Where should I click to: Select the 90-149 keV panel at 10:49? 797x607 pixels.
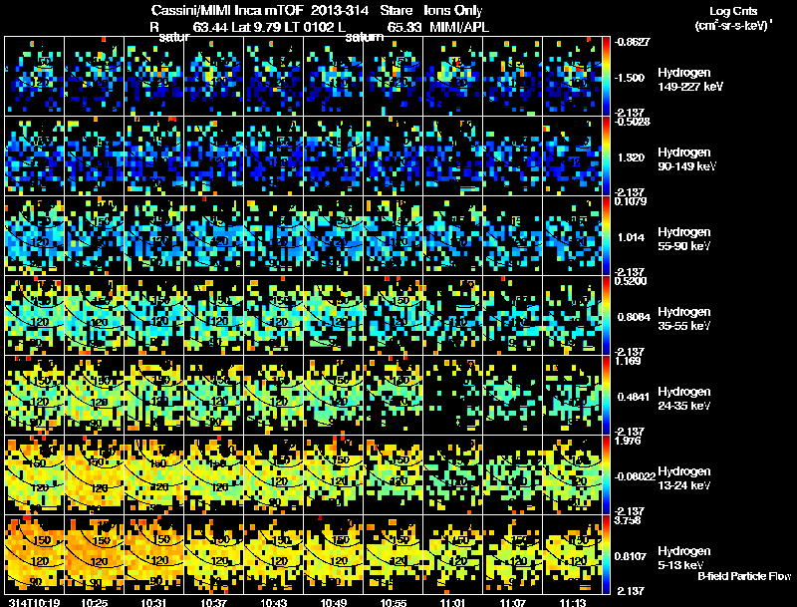click(334, 156)
